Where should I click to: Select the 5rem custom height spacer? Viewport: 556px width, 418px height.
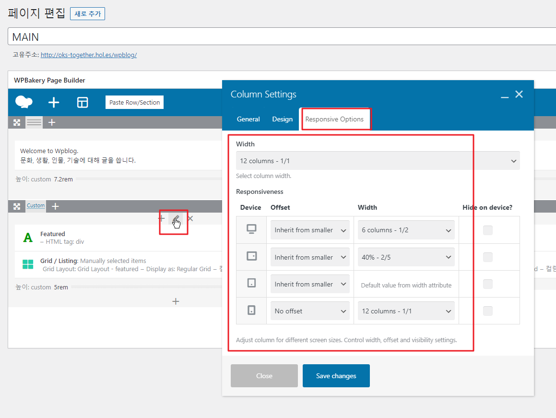click(x=118, y=287)
